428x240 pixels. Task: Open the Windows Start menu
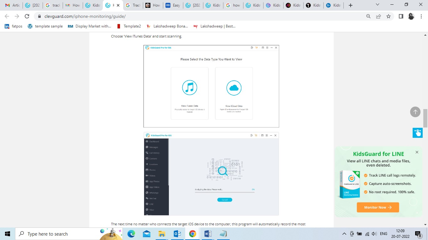(8, 234)
